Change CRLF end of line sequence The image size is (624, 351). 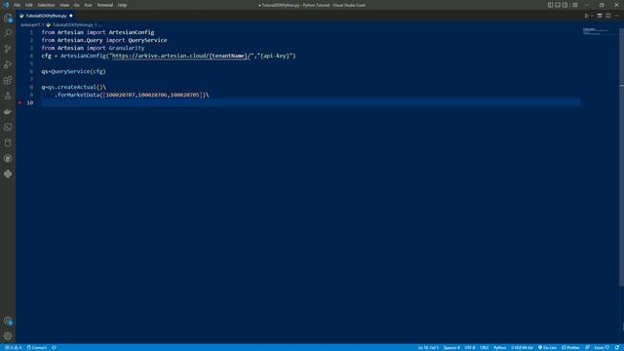484,347
